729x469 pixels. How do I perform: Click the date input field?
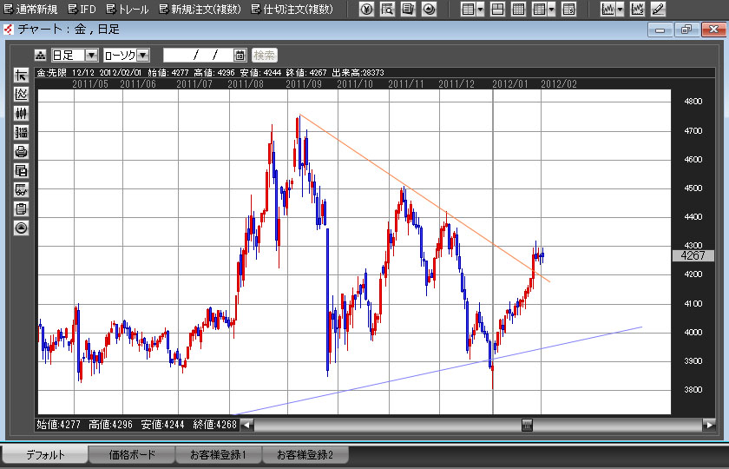coord(198,55)
